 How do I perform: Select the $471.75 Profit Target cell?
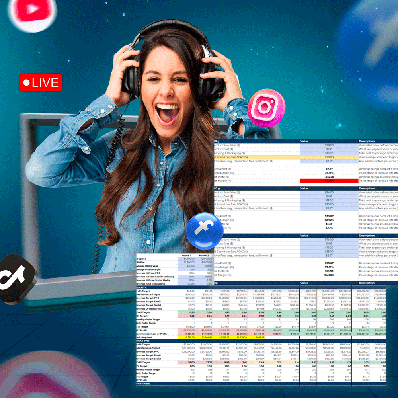point(221,291)
